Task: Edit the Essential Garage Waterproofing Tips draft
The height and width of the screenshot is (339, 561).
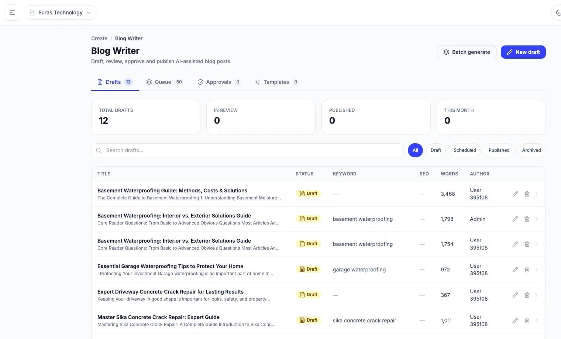Action: [x=515, y=270]
